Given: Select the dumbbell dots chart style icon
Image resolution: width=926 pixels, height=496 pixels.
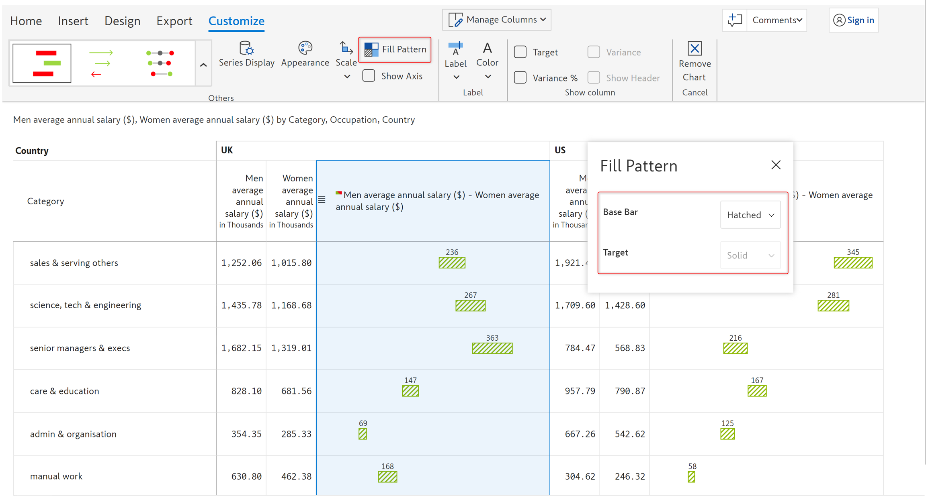Looking at the screenshot, I should pyautogui.click(x=160, y=63).
